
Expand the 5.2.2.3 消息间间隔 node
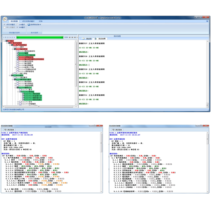point(15,86)
